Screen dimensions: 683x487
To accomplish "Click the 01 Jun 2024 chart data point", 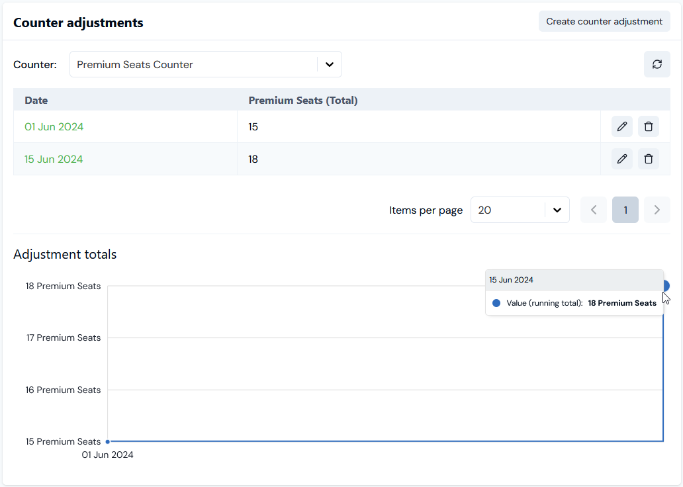I will click(x=108, y=441).
